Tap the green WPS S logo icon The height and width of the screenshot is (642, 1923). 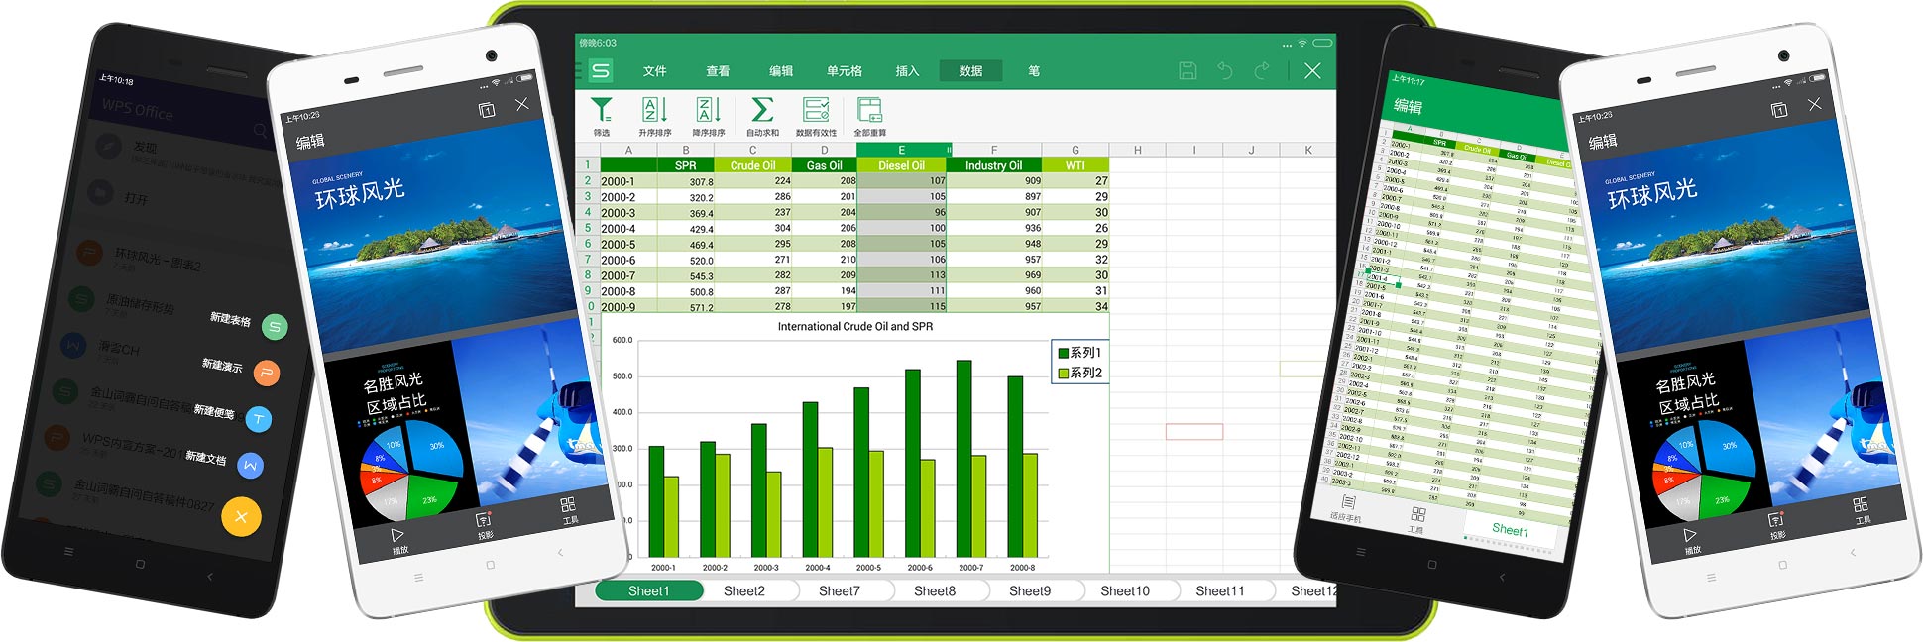click(601, 70)
